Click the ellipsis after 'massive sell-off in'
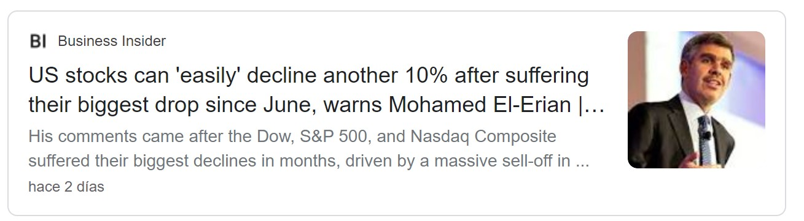The height and width of the screenshot is (221, 804). tap(584, 162)
